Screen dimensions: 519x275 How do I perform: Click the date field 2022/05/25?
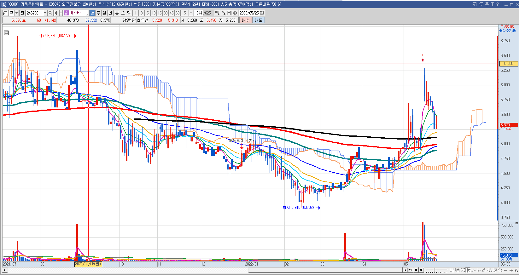pos(249,13)
